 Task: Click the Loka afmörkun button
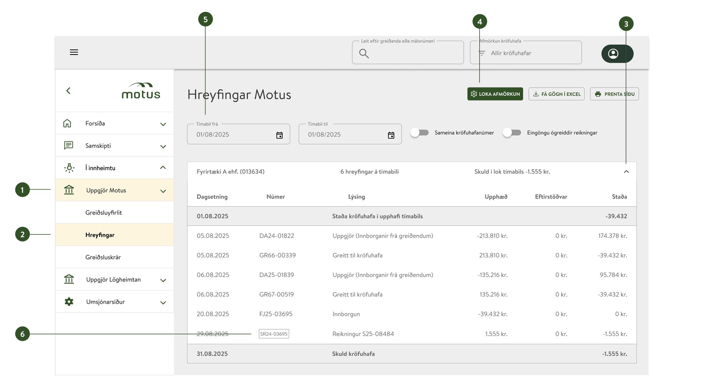click(x=495, y=94)
